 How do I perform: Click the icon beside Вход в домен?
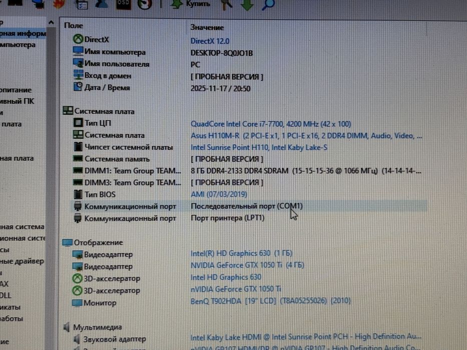click(x=78, y=75)
